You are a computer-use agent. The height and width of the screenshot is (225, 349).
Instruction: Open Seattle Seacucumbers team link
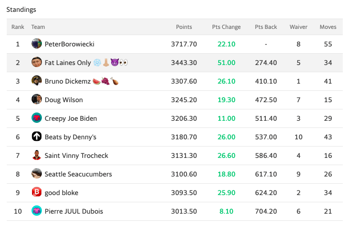[x=78, y=174]
